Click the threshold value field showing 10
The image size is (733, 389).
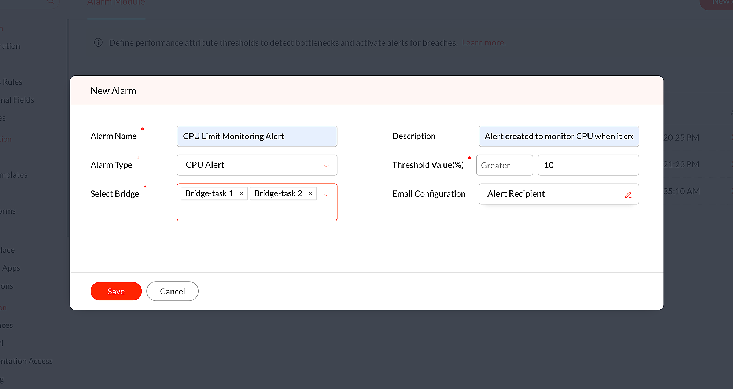point(588,165)
